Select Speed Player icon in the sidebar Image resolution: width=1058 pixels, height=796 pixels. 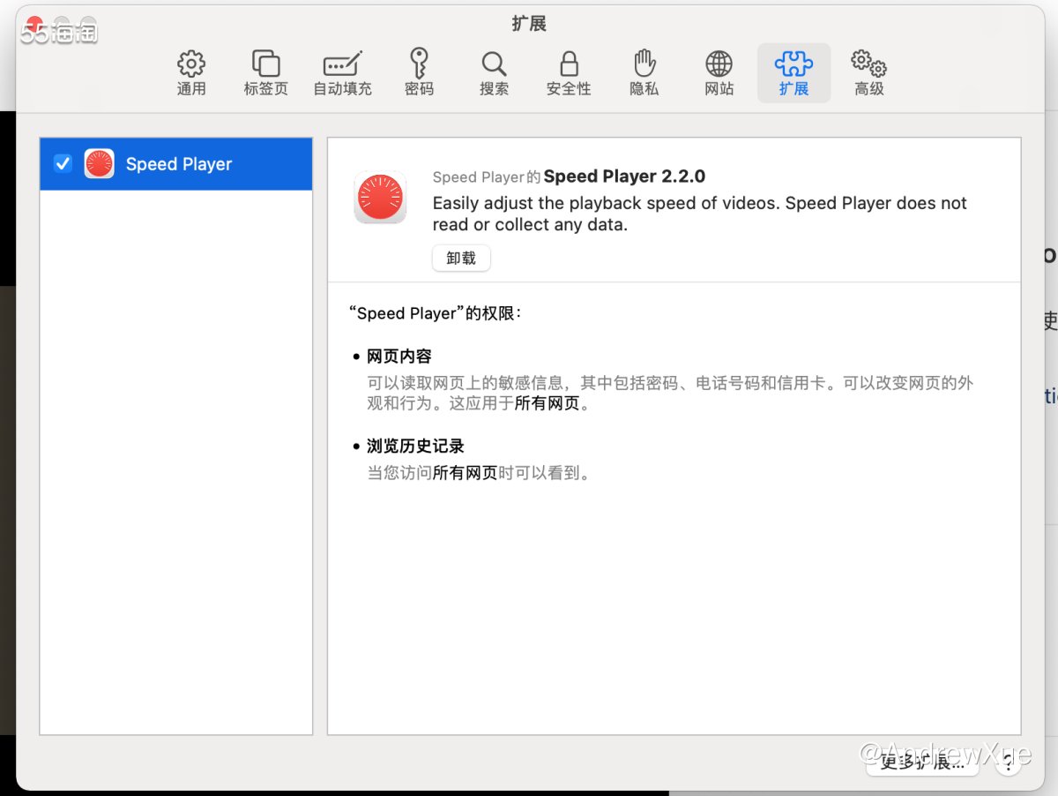coord(99,163)
